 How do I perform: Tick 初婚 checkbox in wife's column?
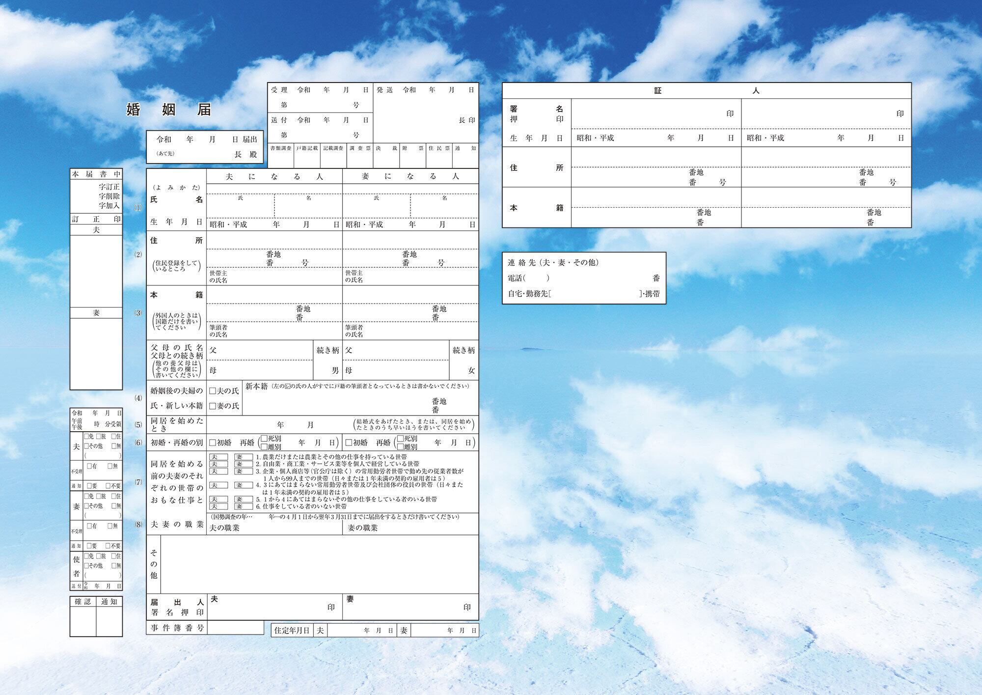click(x=349, y=443)
